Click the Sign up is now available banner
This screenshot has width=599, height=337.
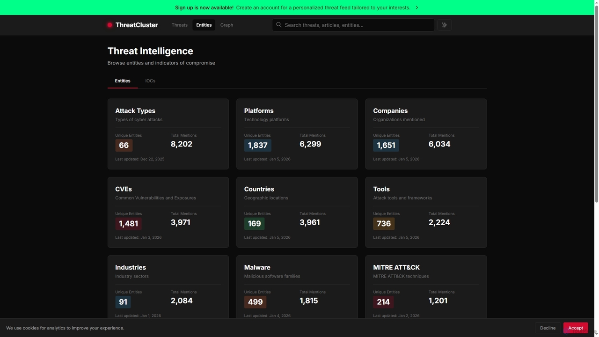(297, 7)
